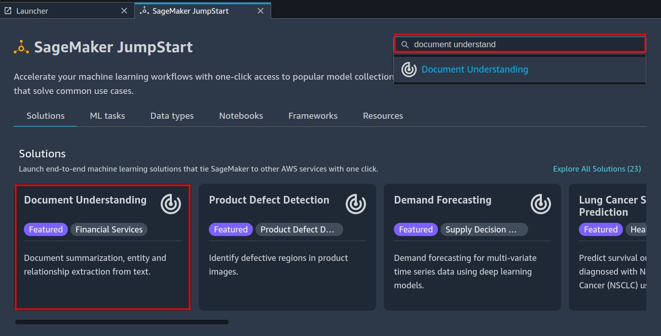The width and height of the screenshot is (661, 336).
Task: Click the Product Defect Detection card icon
Action: click(356, 204)
